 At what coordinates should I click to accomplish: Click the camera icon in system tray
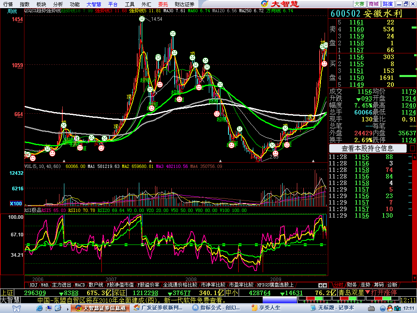tap(397, 308)
